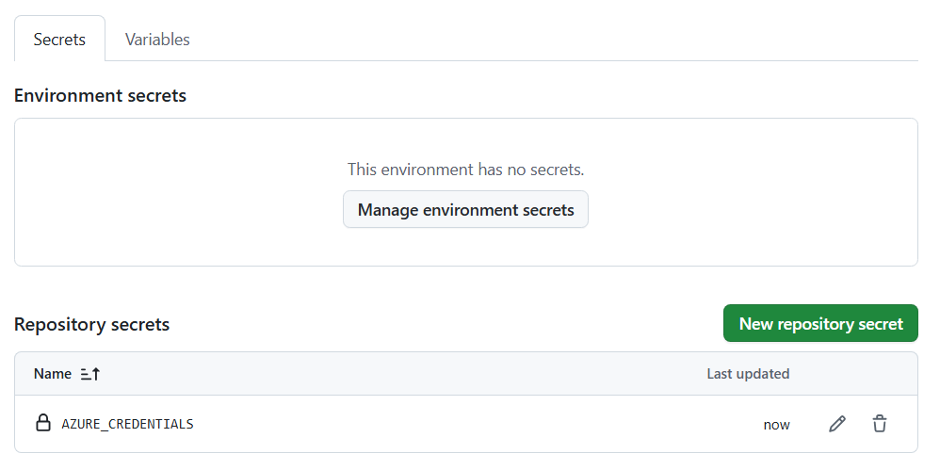Click empty area below Manage environment secrets button

click(x=465, y=247)
